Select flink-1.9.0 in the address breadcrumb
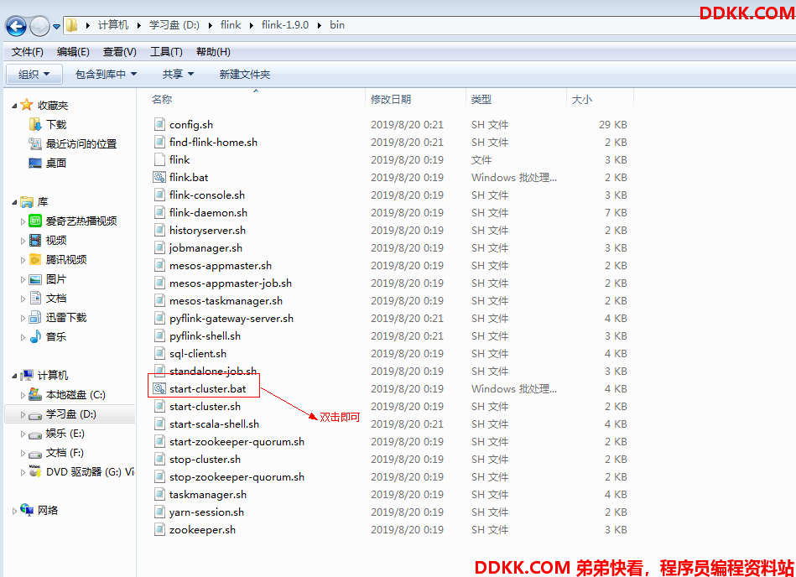 click(x=285, y=25)
